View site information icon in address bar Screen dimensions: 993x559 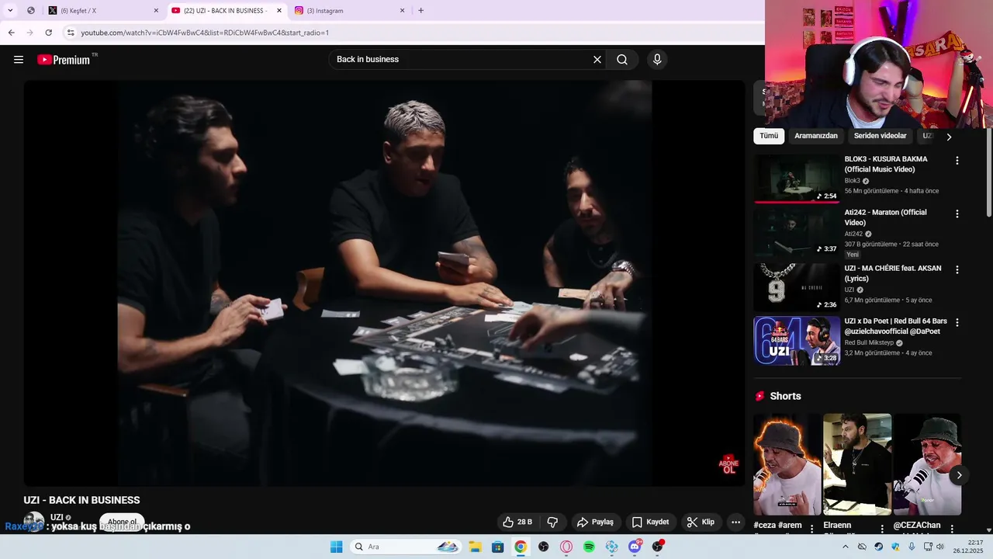(71, 33)
